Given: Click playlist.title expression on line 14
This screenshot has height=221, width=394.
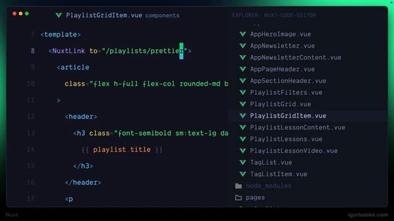Looking at the screenshot, I should coord(122,150).
